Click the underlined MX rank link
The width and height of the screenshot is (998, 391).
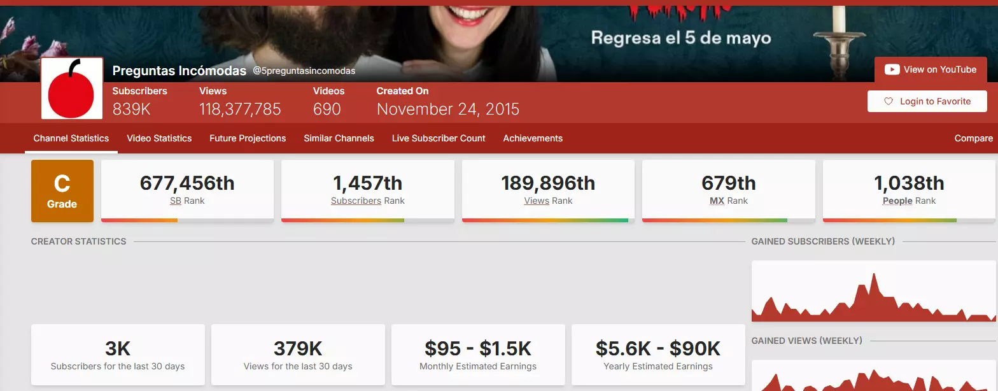[x=717, y=201]
